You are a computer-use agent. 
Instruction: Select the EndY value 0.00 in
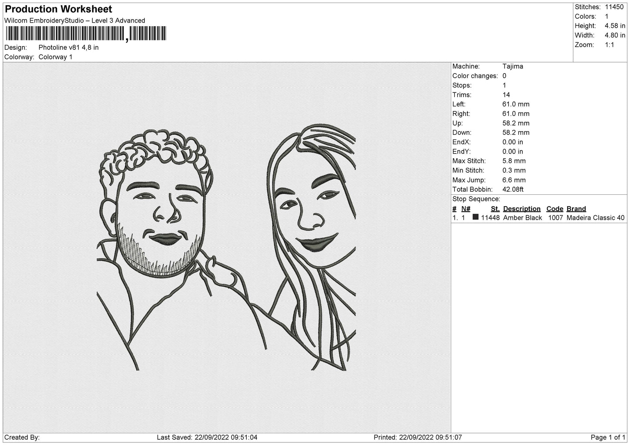click(x=513, y=152)
